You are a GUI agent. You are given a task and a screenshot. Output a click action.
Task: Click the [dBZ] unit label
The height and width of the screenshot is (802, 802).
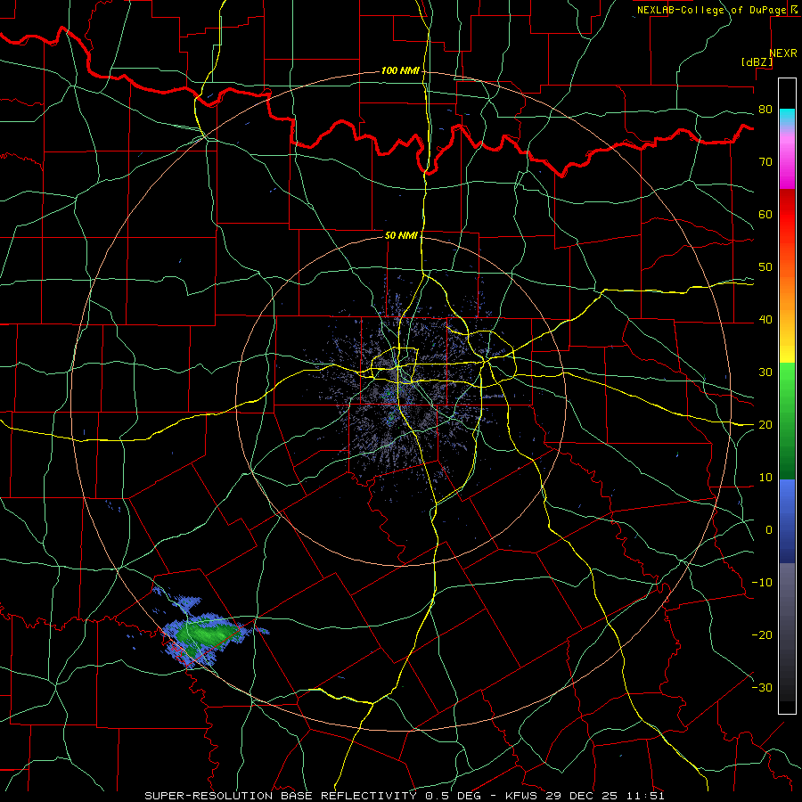click(x=757, y=61)
